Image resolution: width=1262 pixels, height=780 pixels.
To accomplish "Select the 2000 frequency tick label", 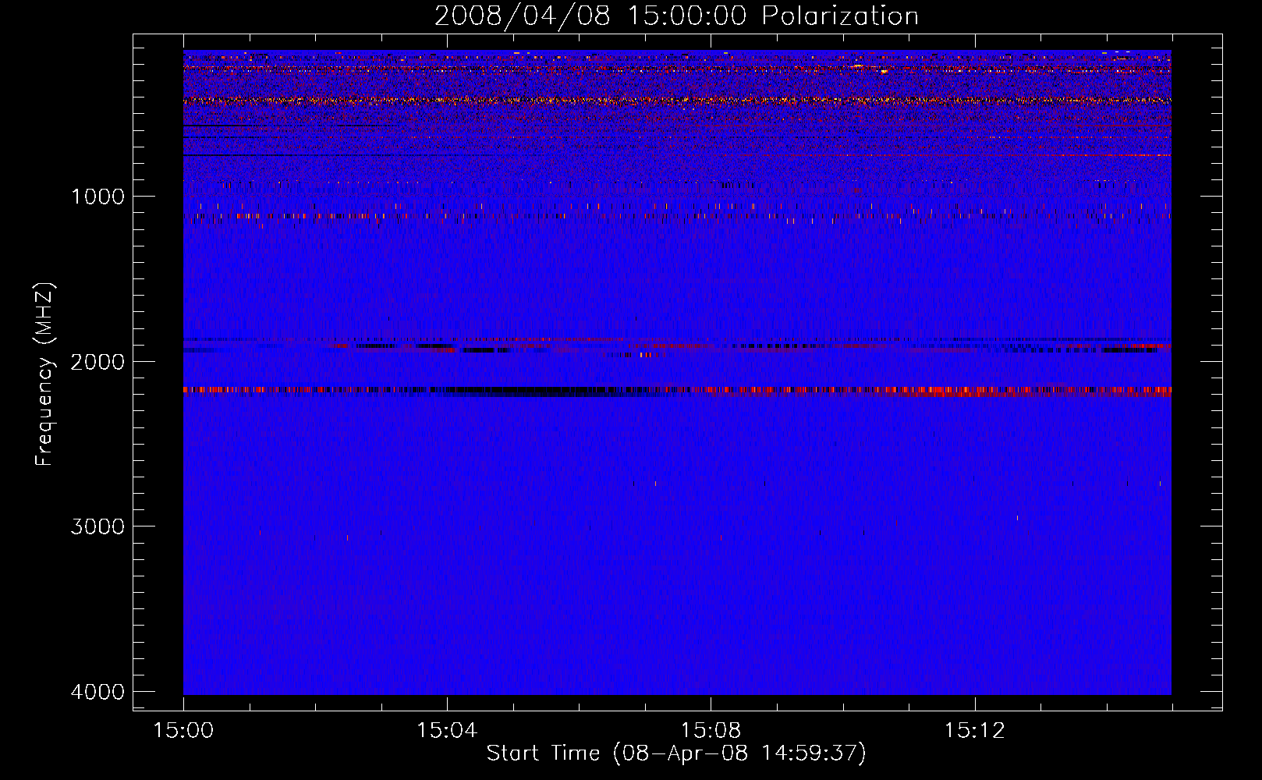I will pos(97,362).
